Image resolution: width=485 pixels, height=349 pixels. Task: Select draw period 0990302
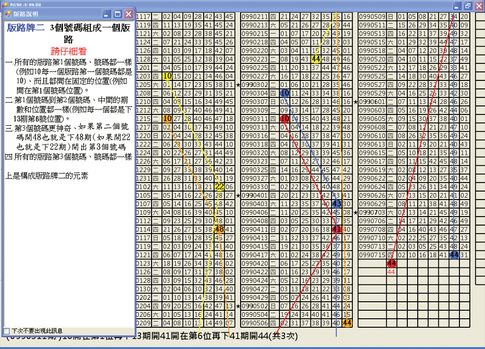pyautogui.click(x=255, y=85)
